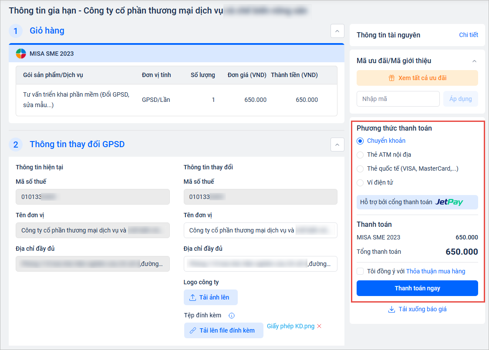Click the step 2 number badge

pos(16,145)
